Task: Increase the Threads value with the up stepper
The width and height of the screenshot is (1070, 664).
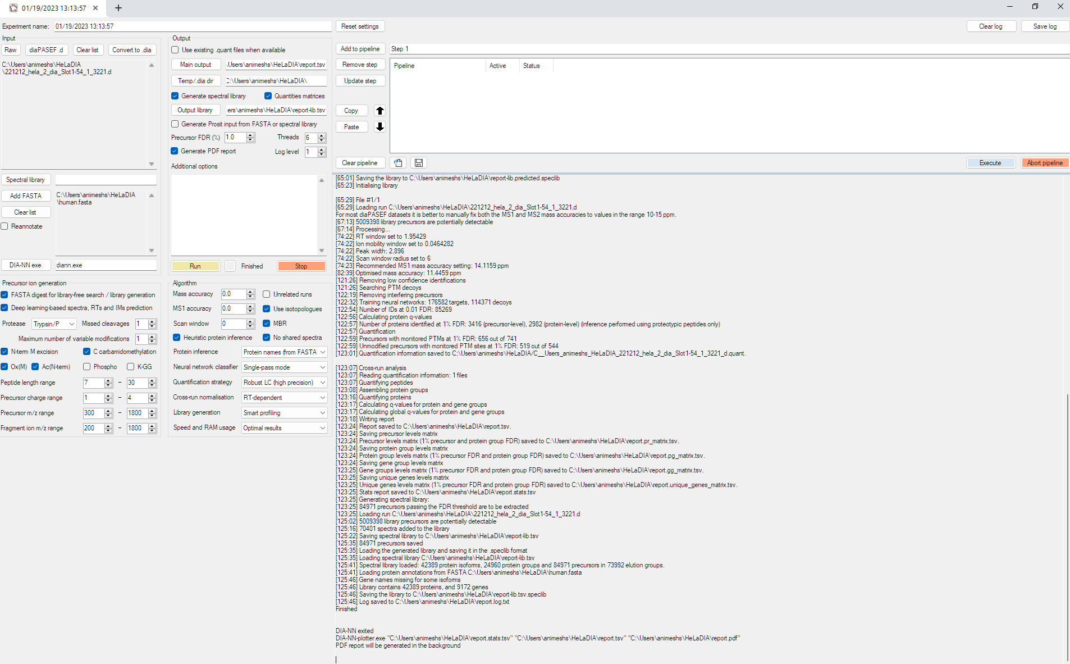Action: tap(321, 135)
